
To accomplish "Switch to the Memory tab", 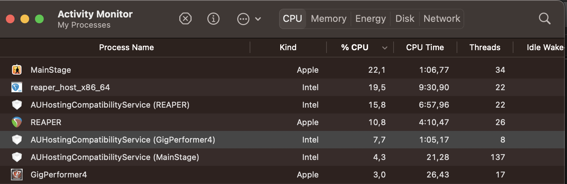I will point(329,19).
